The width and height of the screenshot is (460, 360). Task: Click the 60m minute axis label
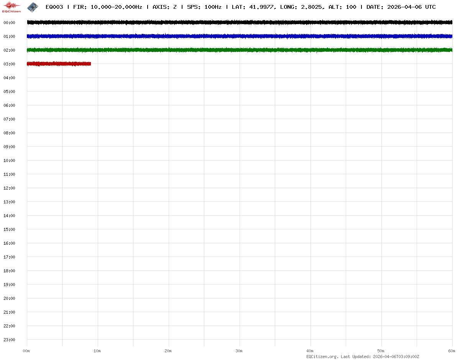pos(452,351)
